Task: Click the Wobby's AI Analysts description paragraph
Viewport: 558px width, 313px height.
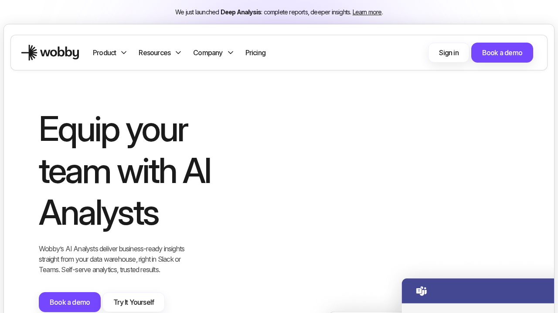Action: click(x=112, y=259)
